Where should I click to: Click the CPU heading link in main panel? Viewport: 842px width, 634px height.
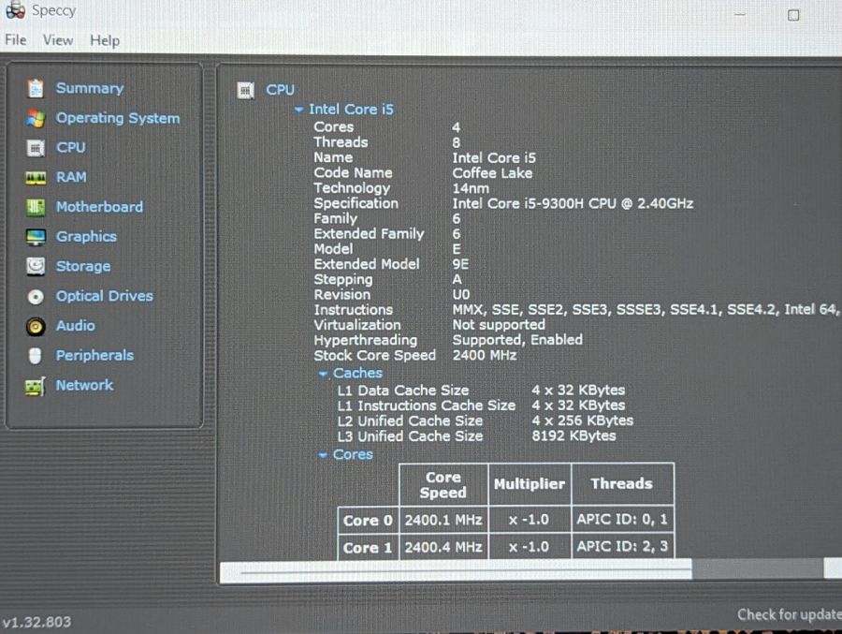point(280,90)
